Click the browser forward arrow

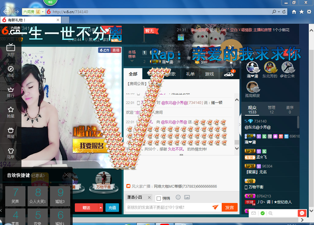pyautogui.click(x=17, y=12)
